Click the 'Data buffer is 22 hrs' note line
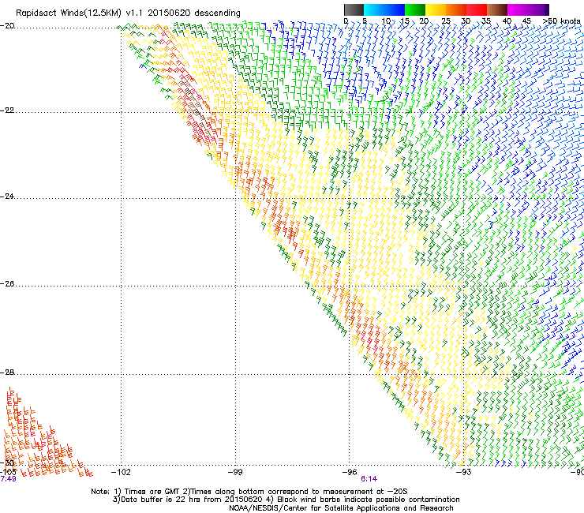The image size is (584, 513). point(286,500)
